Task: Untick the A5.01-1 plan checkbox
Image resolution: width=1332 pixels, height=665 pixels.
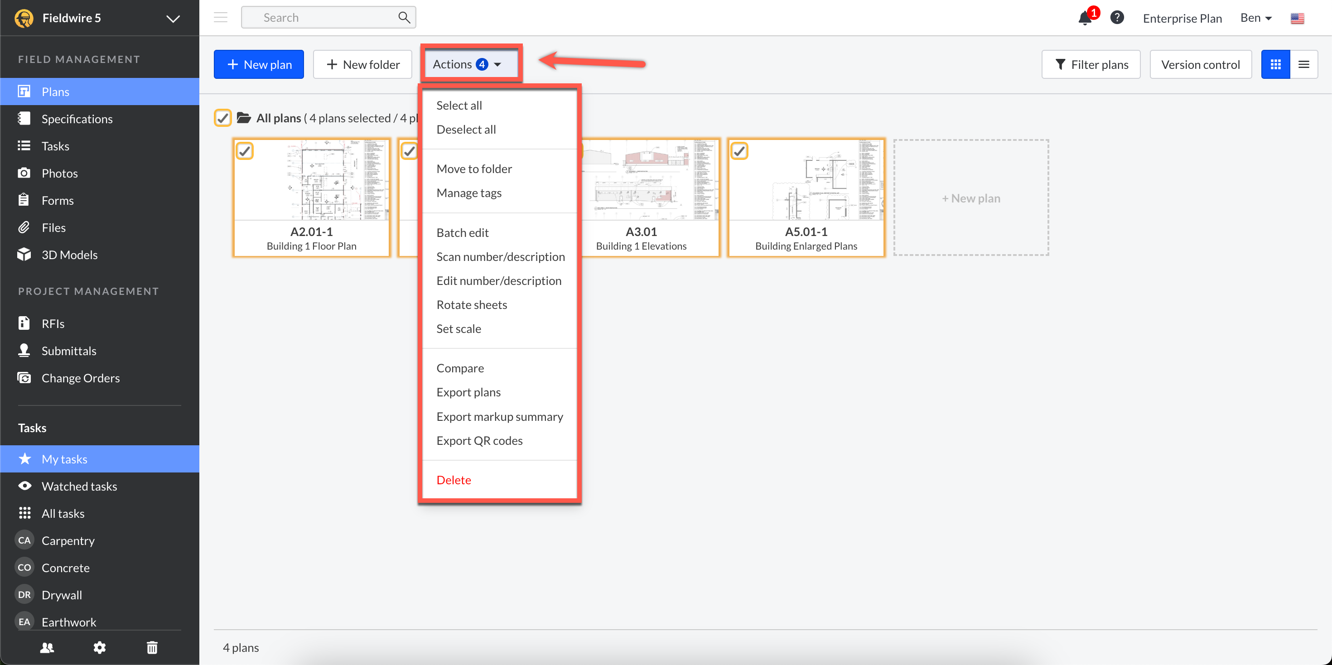Action: tap(739, 151)
